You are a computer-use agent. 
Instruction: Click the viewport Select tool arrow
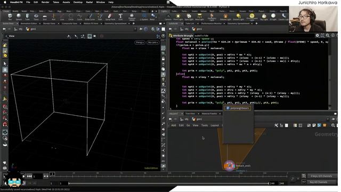point(5,63)
